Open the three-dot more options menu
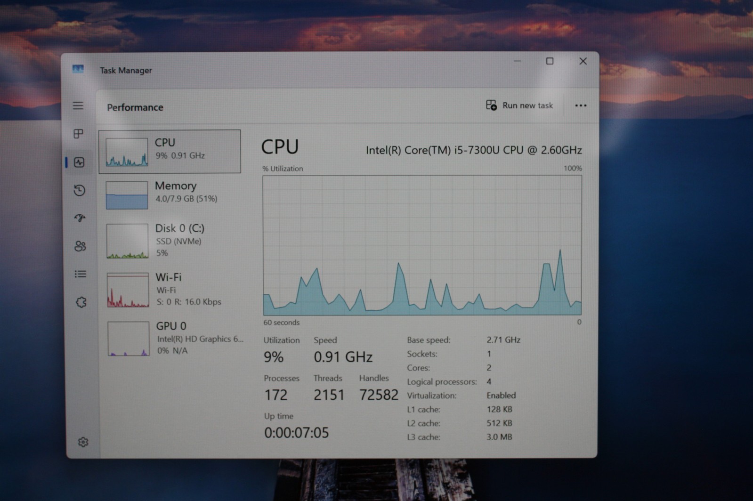 coord(581,105)
